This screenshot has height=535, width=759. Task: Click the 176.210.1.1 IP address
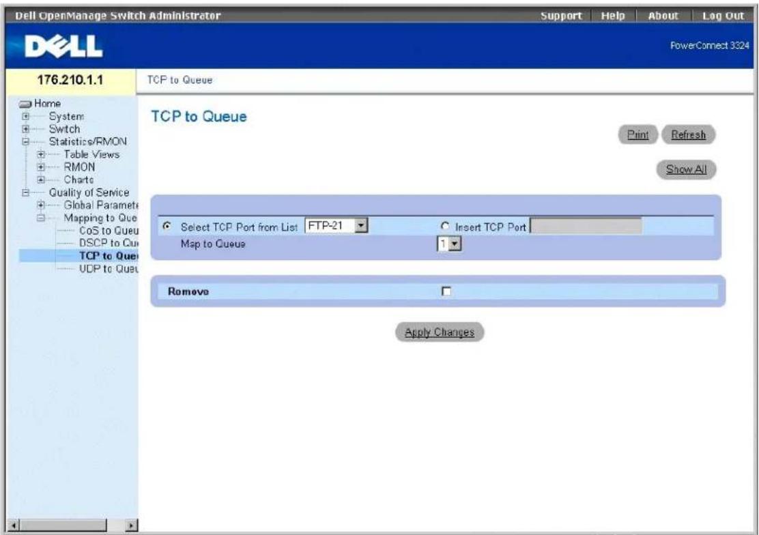pyautogui.click(x=70, y=80)
